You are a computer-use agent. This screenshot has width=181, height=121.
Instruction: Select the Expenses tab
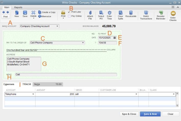[x=17, y=84]
